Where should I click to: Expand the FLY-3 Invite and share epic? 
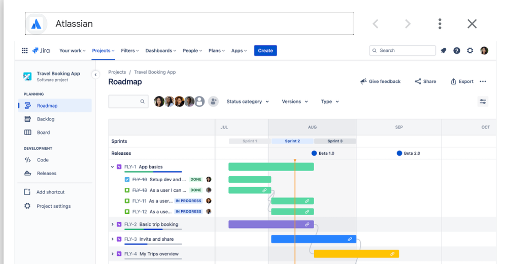(112, 239)
